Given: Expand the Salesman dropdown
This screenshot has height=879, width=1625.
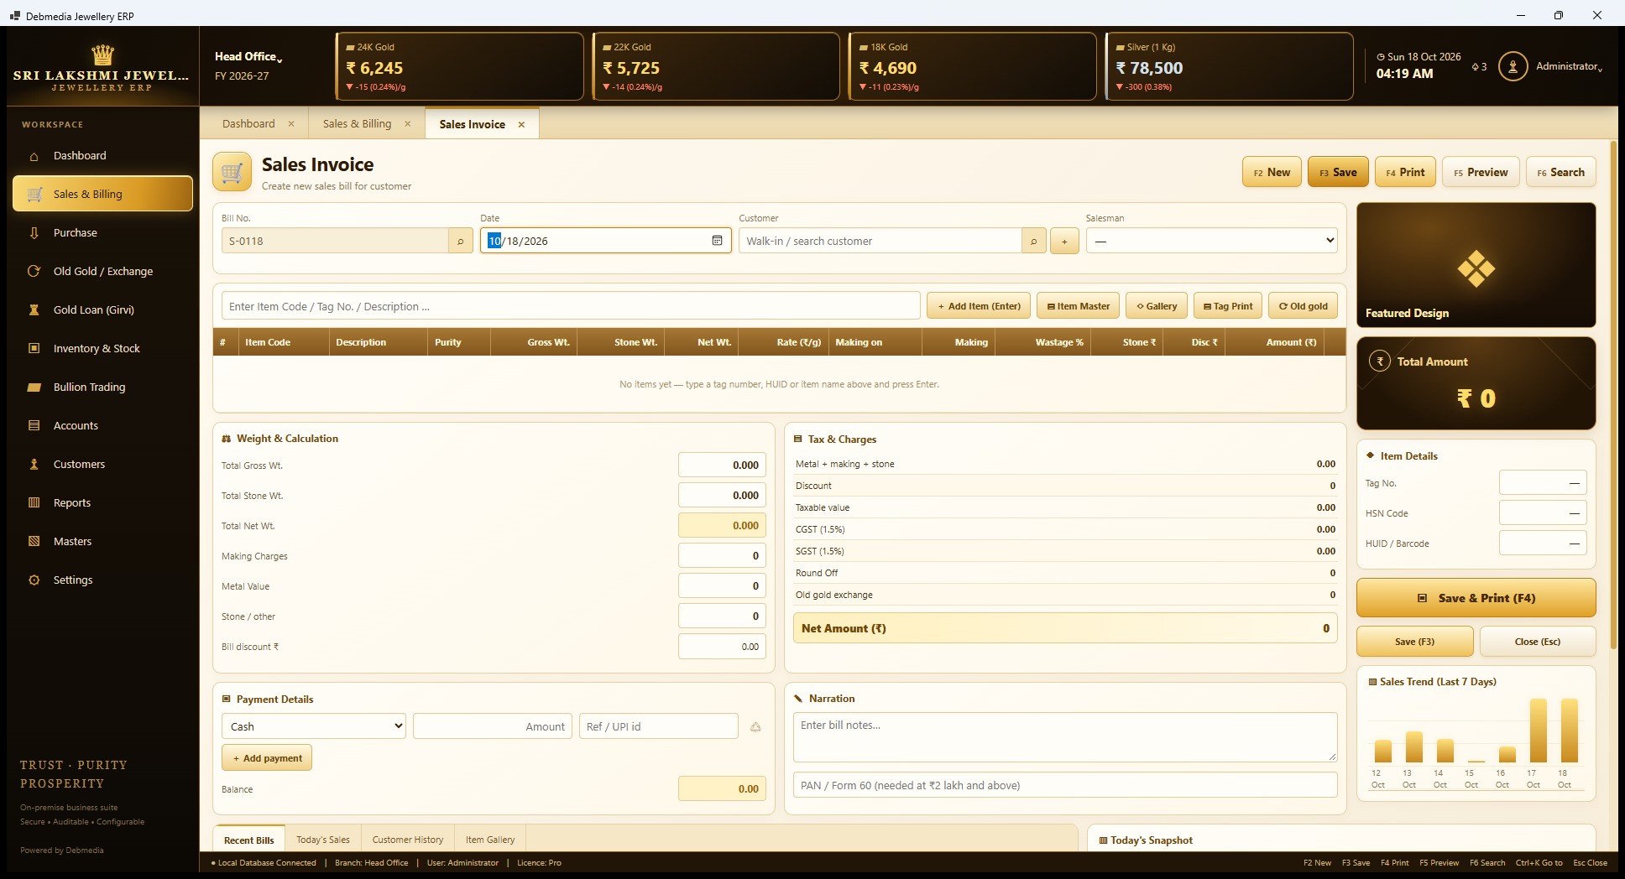Looking at the screenshot, I should point(1212,241).
